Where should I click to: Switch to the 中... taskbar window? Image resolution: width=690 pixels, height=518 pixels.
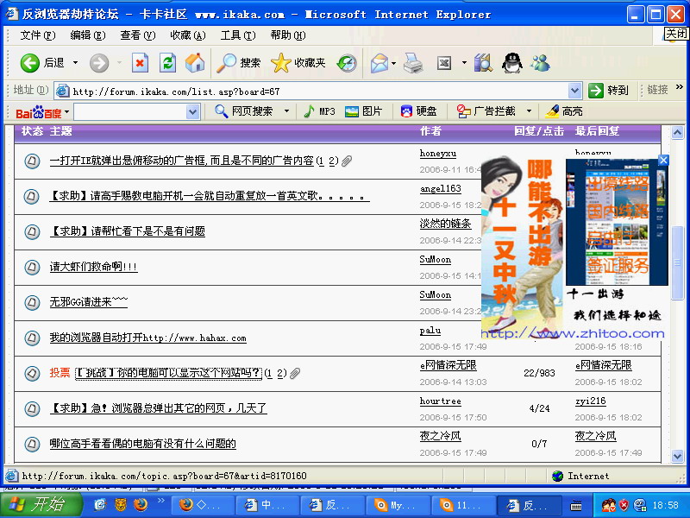[267, 505]
